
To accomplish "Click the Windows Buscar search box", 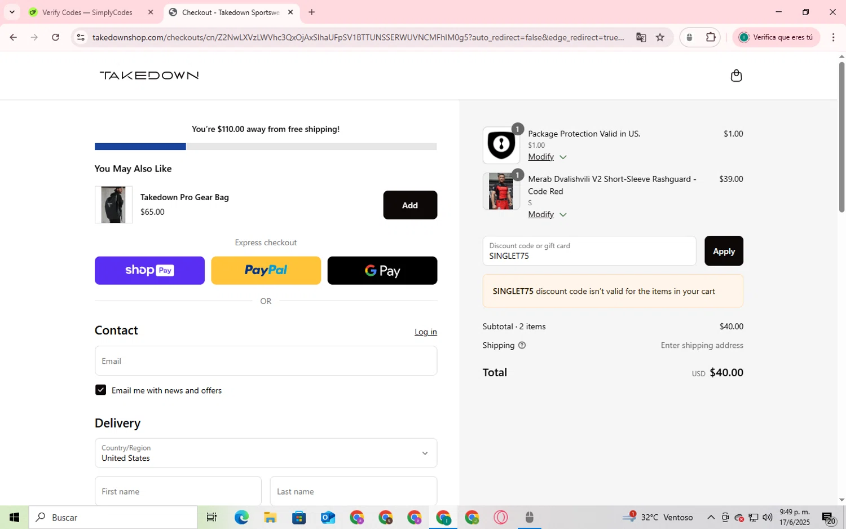I will (x=113, y=517).
